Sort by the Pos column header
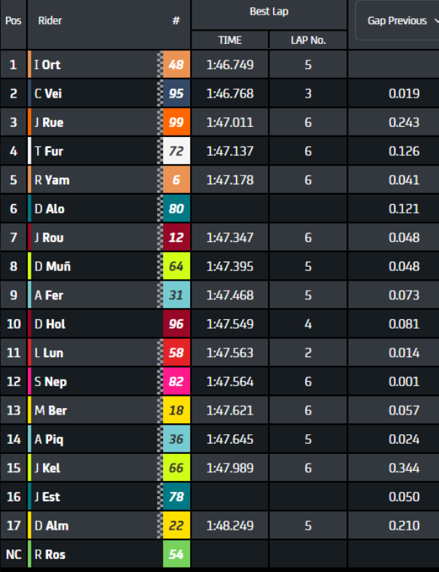The image size is (439, 572). 13,20
